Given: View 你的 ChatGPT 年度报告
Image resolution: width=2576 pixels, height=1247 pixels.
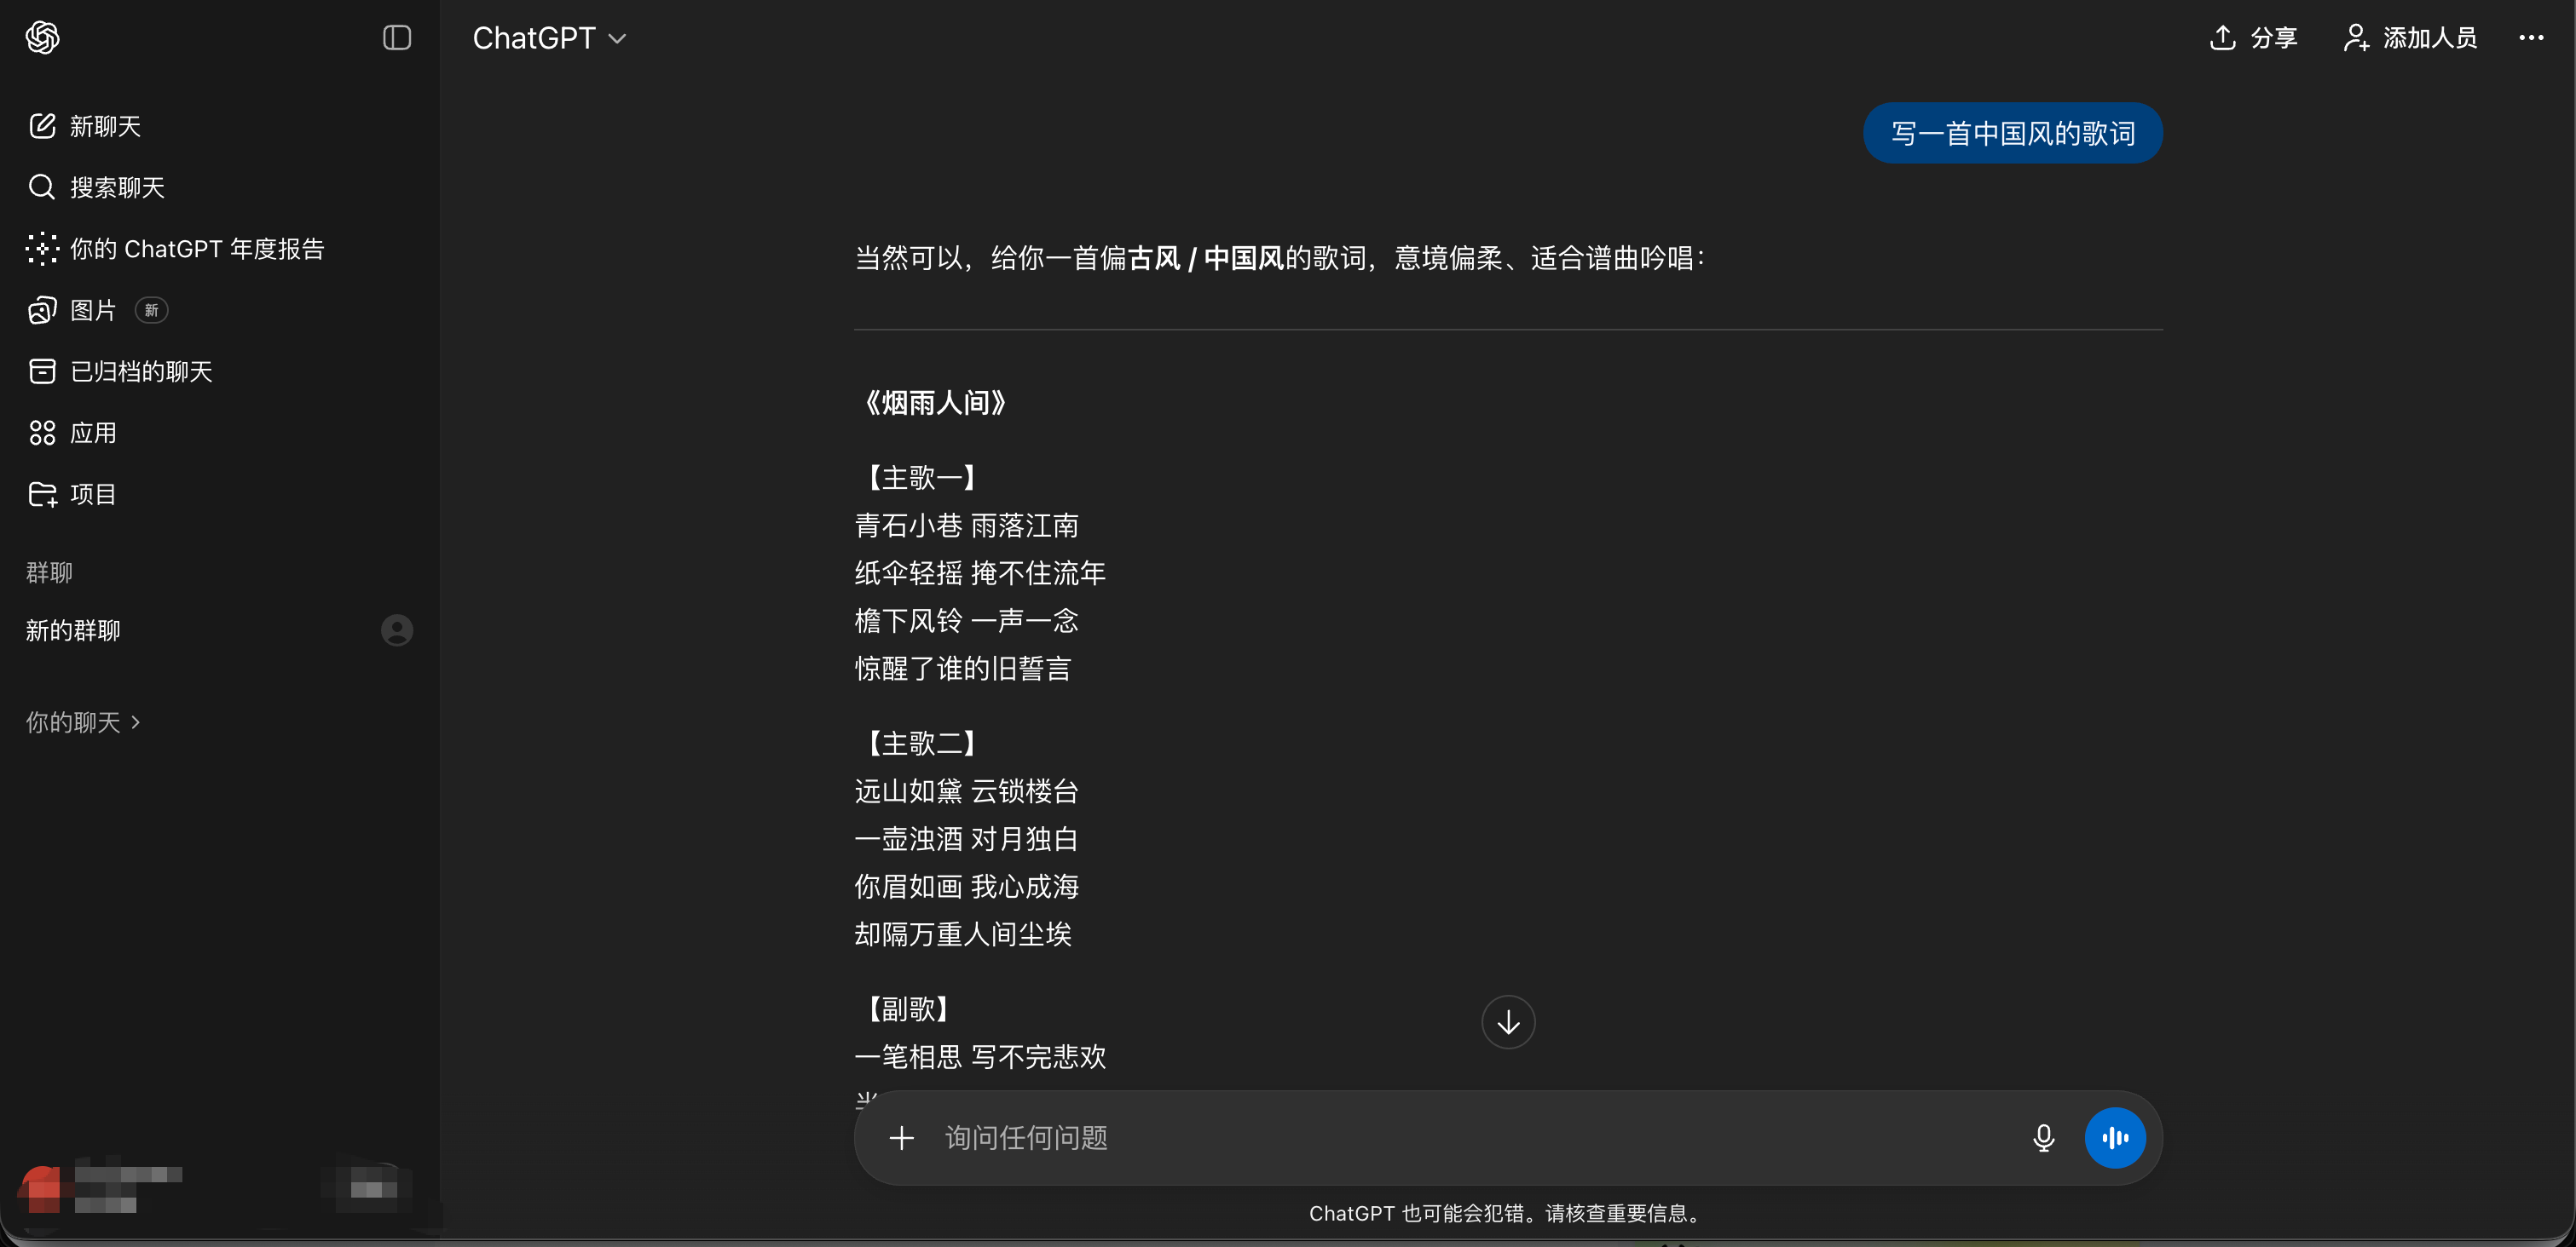Looking at the screenshot, I should pyautogui.click(x=196, y=249).
